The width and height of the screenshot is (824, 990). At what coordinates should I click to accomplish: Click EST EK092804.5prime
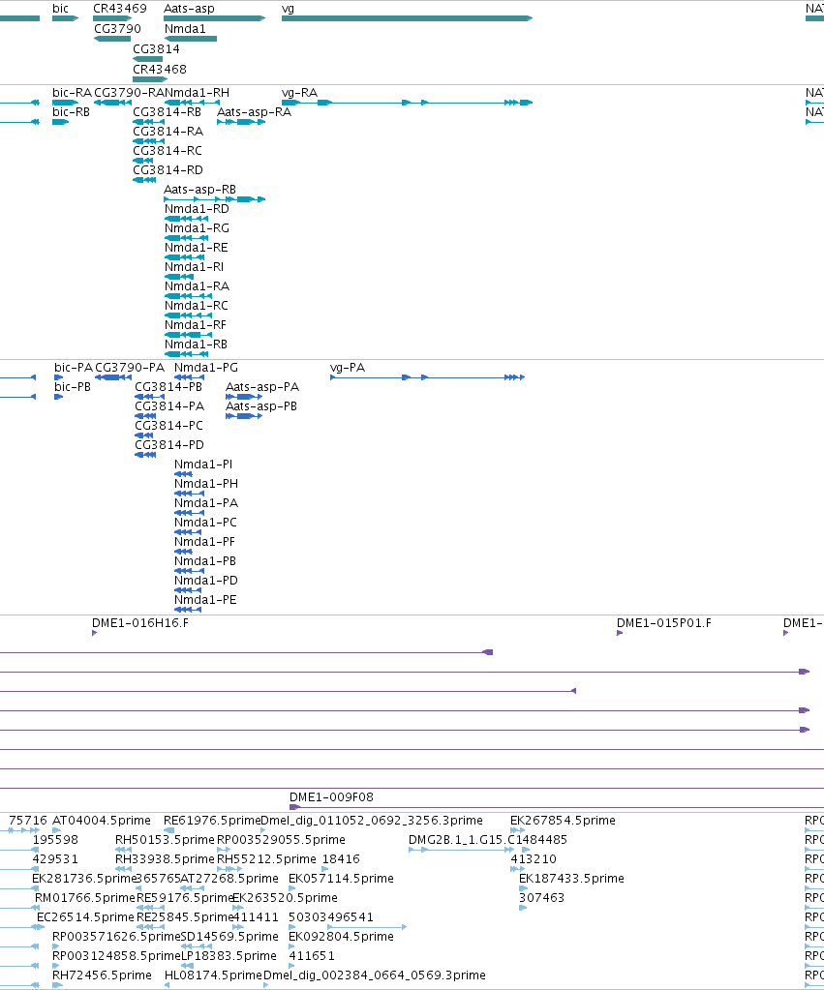coord(341,937)
